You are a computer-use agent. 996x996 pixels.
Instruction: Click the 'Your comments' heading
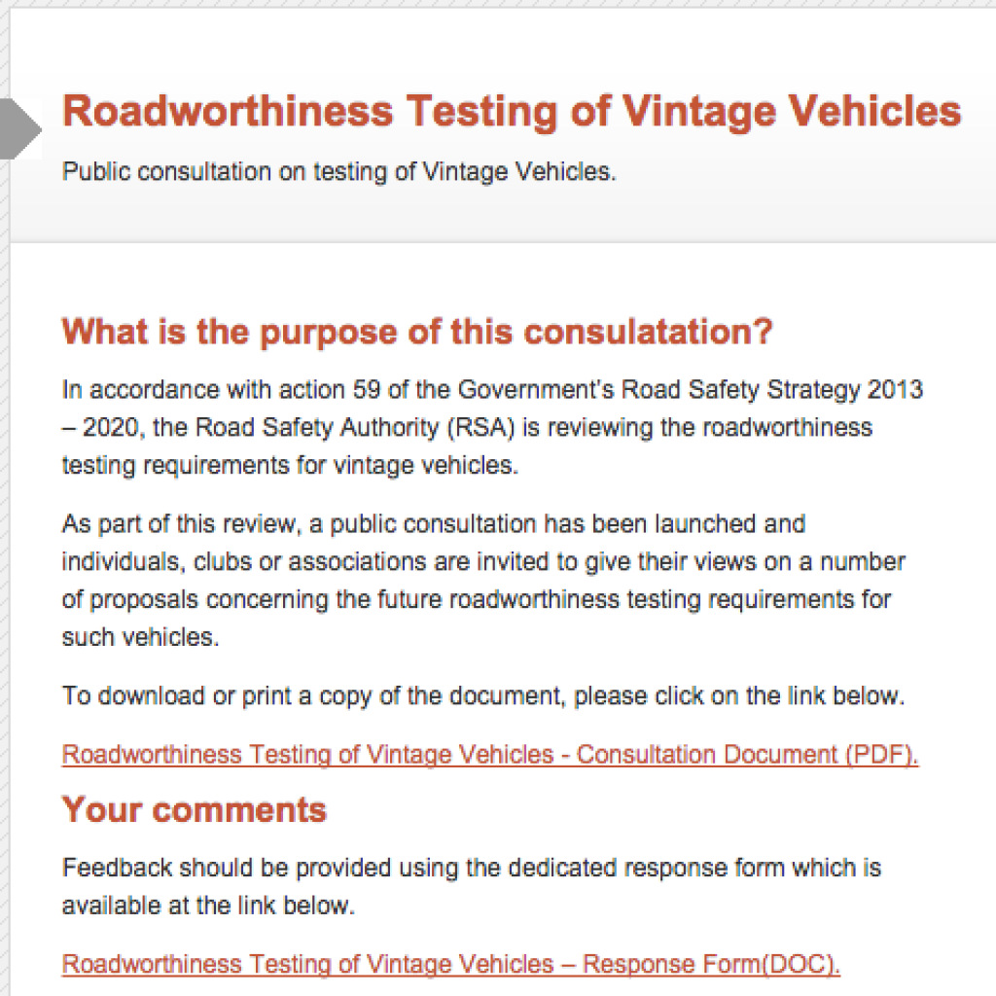[x=194, y=809]
